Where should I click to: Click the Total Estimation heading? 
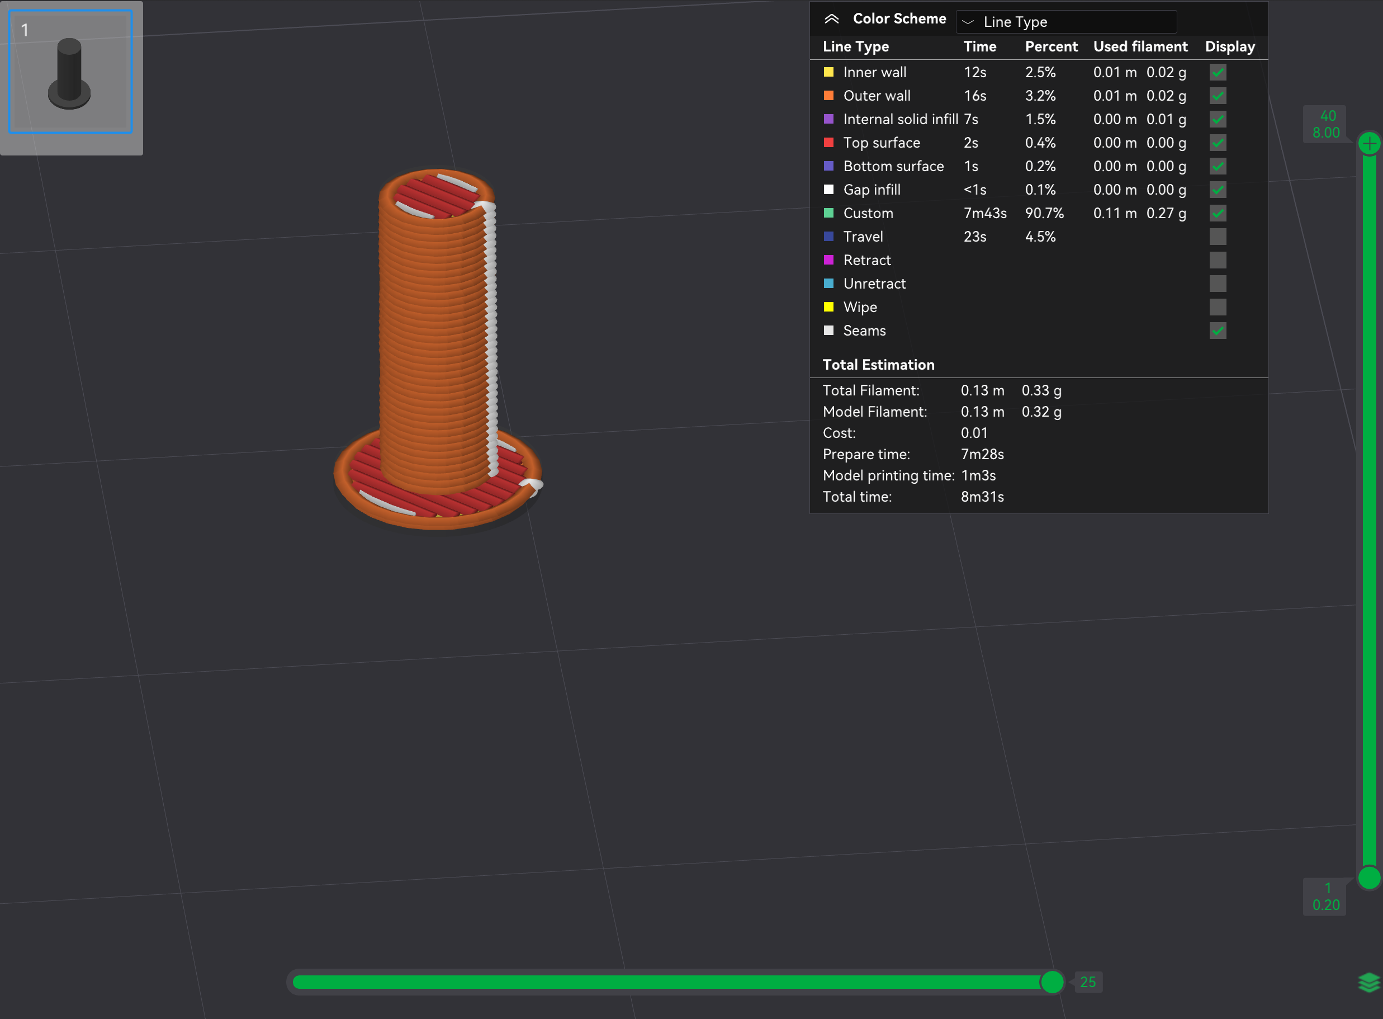click(878, 365)
